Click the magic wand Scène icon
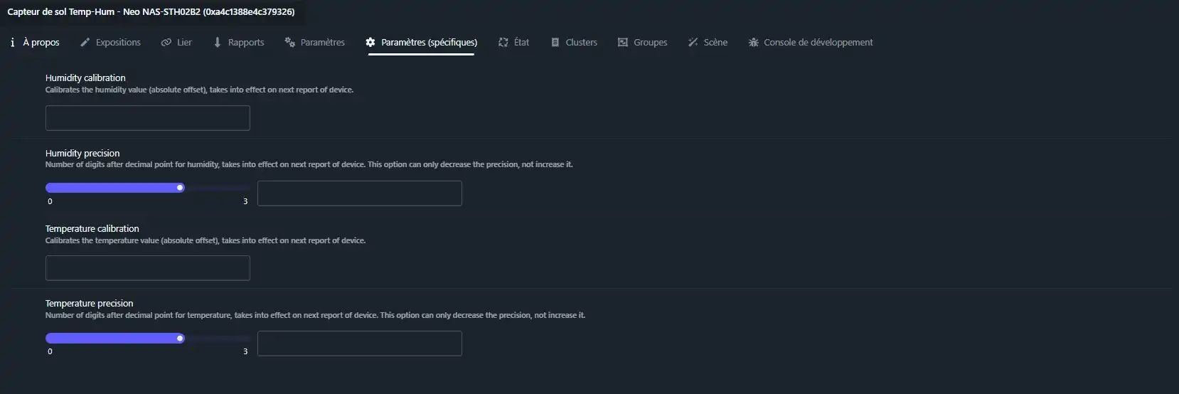 click(693, 43)
